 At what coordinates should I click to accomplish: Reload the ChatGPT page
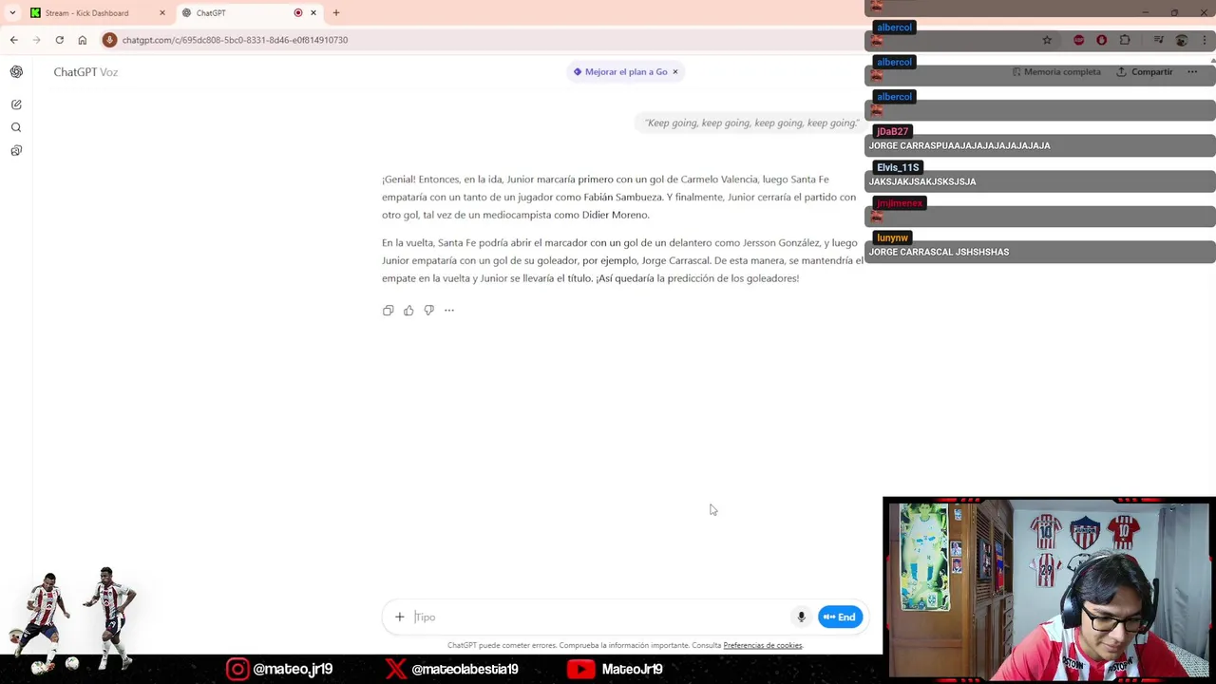click(x=60, y=40)
